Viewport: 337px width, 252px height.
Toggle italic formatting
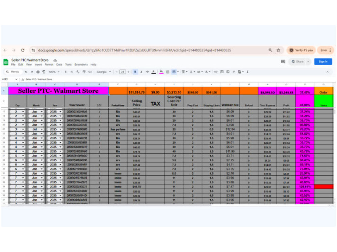[x=141, y=72]
